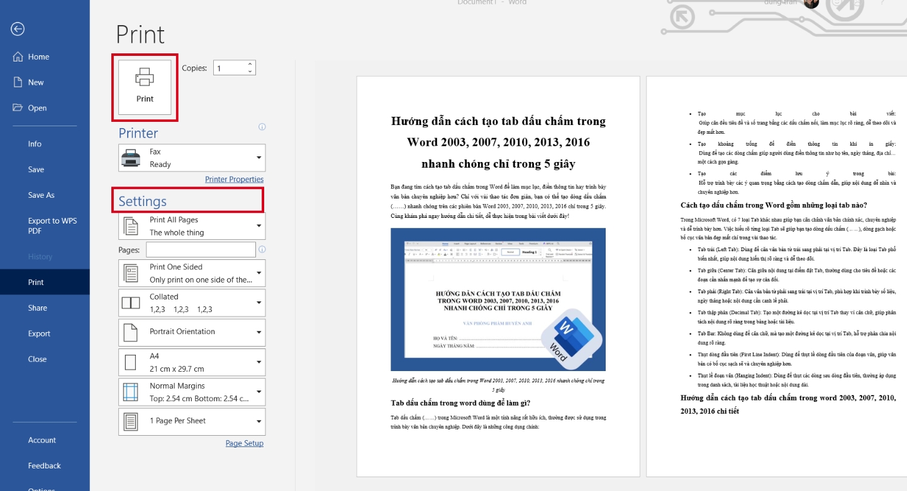
Task: Open the 1 Page Per Sheet dropdown
Action: pos(192,421)
